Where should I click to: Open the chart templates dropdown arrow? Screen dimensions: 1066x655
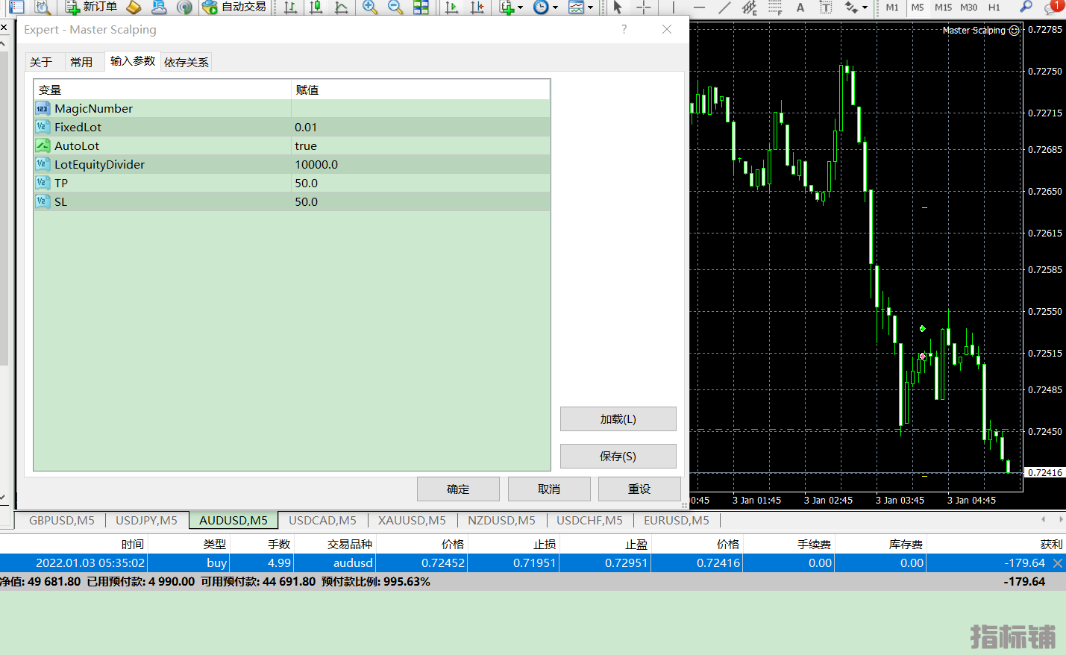click(x=590, y=7)
